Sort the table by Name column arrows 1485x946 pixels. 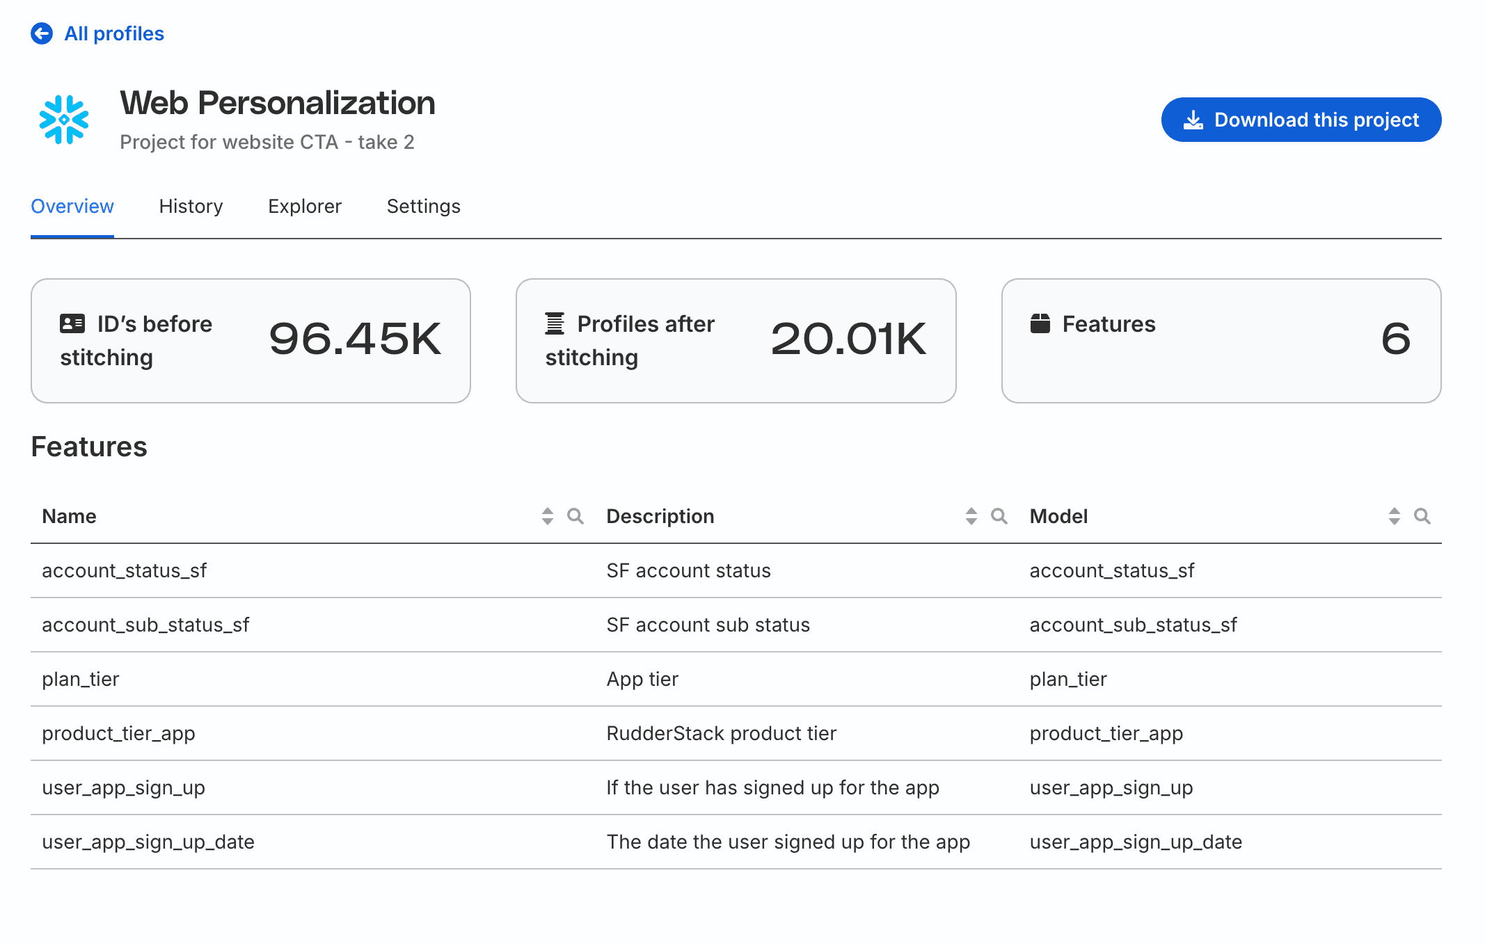(548, 516)
